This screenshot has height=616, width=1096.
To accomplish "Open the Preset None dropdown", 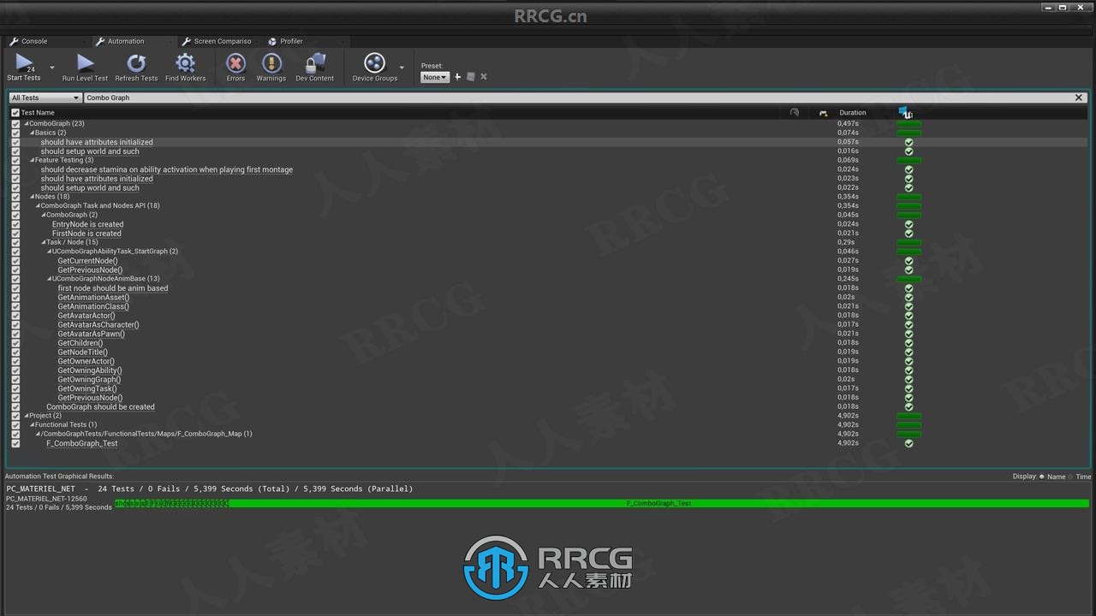I will tap(435, 77).
